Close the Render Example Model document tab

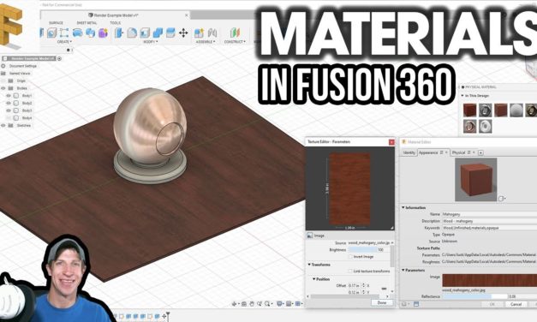tap(187, 15)
